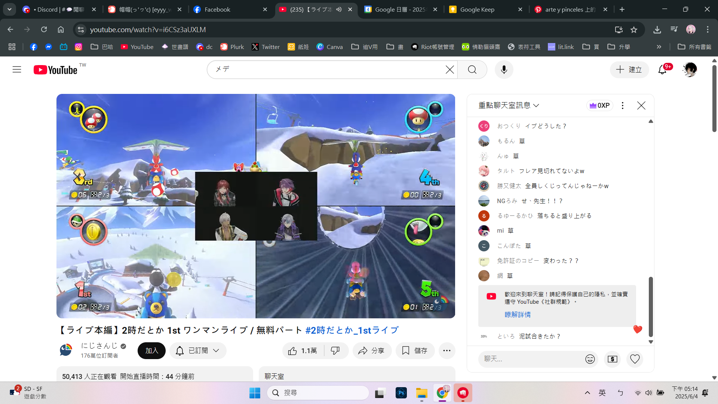The height and width of the screenshot is (404, 718).
Task: Expand the 已訂閱 notification dropdown
Action: pyautogui.click(x=198, y=351)
